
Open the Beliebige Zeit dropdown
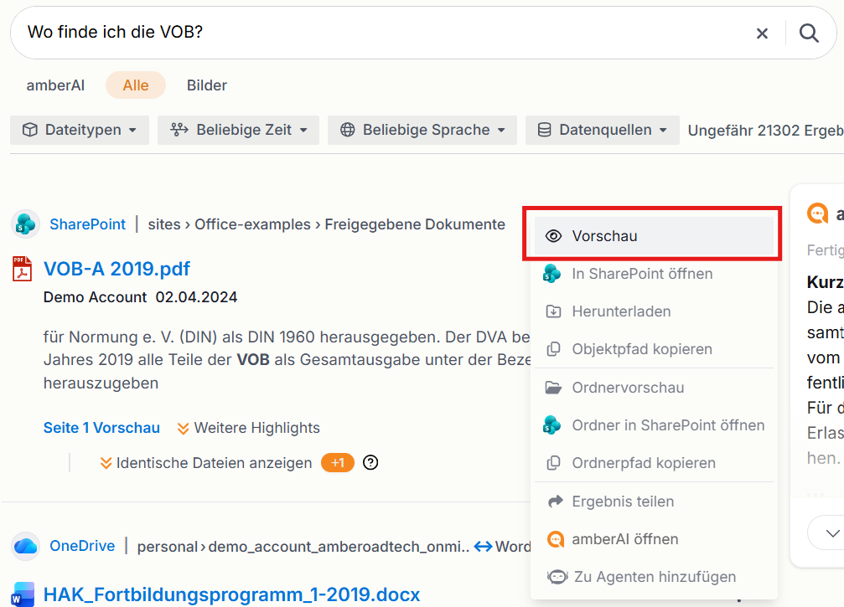point(239,130)
